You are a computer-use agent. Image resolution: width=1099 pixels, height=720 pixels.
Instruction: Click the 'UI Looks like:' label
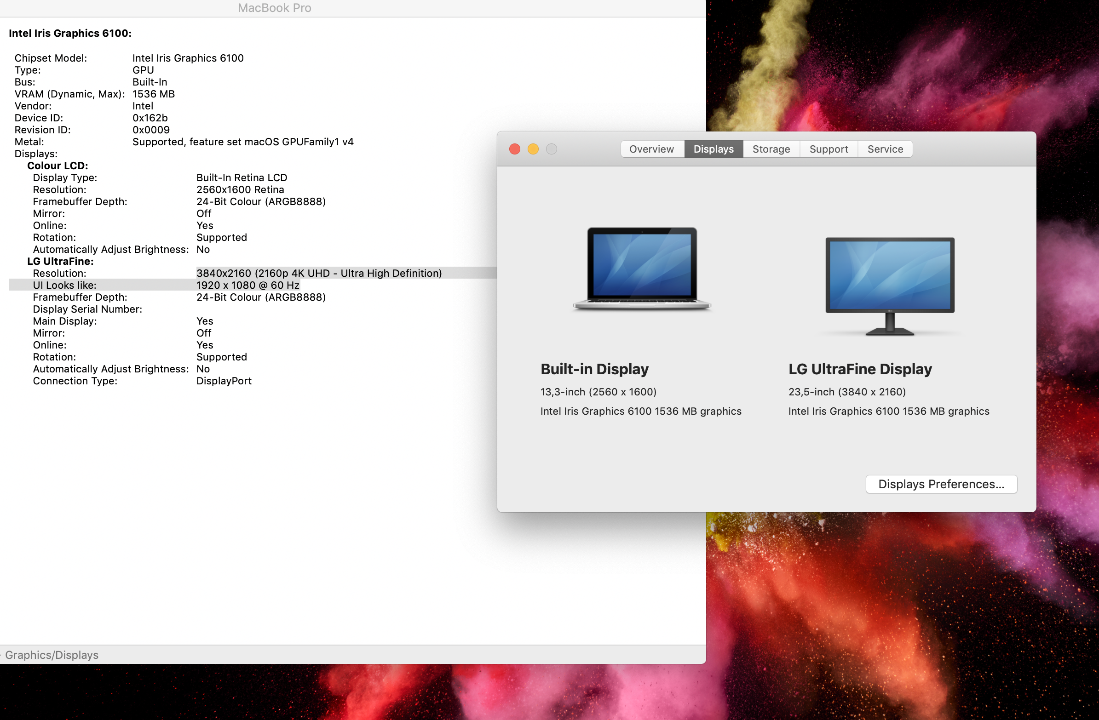65,285
